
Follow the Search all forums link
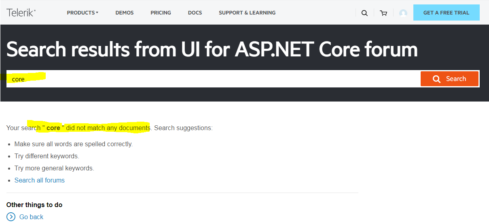(40, 180)
